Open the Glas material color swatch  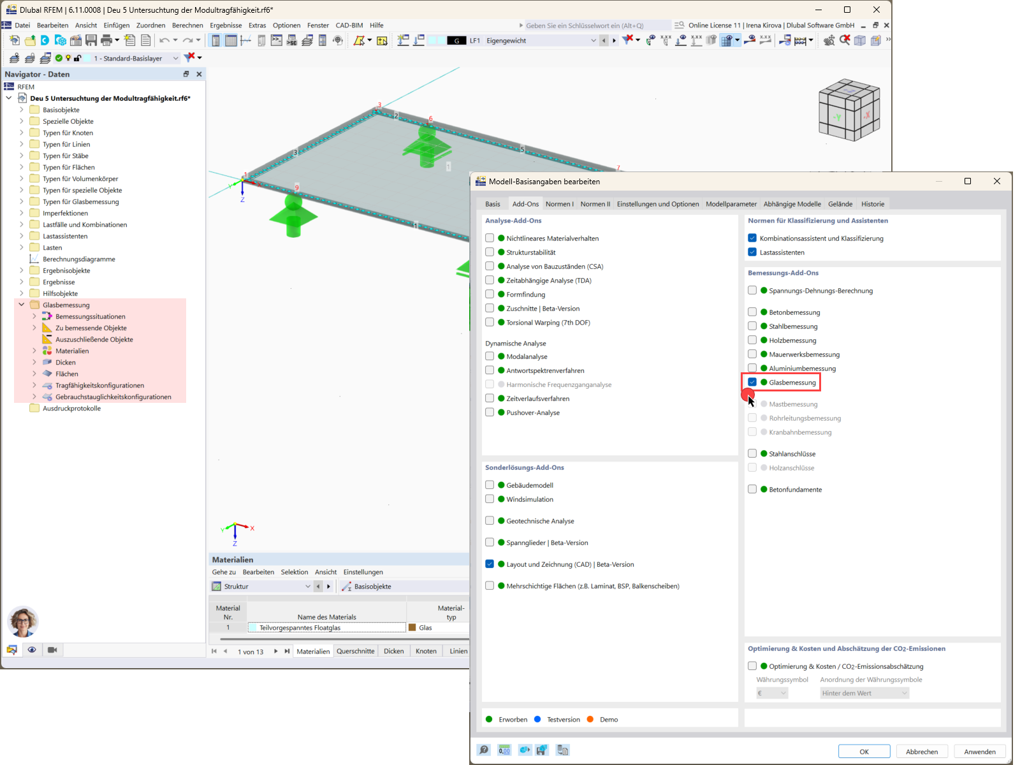click(413, 627)
